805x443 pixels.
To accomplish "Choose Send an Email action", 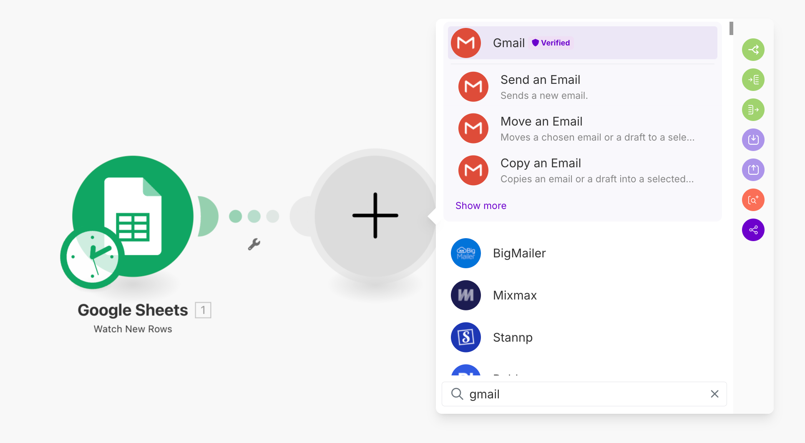I will tap(582, 87).
